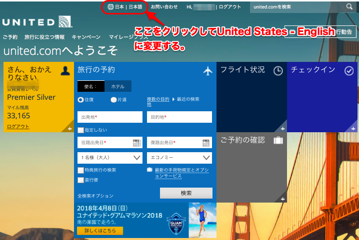
Task: Open calendar icon for 復路出発日
Action: pyautogui.click(x=206, y=143)
